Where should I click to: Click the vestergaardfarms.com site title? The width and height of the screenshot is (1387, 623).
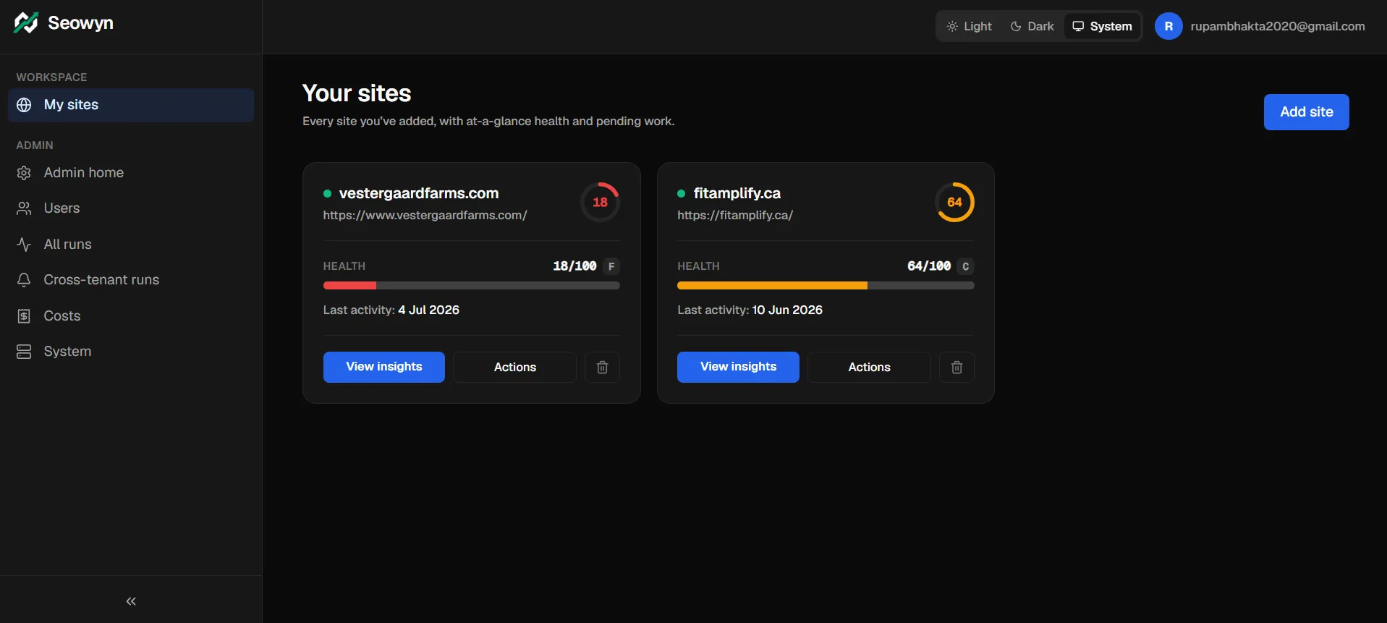(419, 193)
